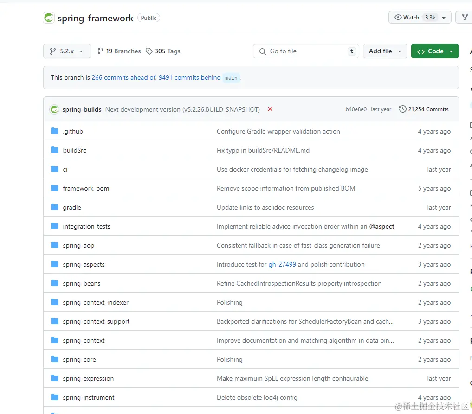Open 'Update links to asciidoc resources' commit
This screenshot has width=472, height=414.
[265, 207]
